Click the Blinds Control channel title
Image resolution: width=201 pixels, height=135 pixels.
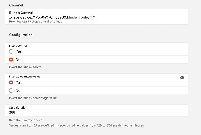tap(21, 13)
